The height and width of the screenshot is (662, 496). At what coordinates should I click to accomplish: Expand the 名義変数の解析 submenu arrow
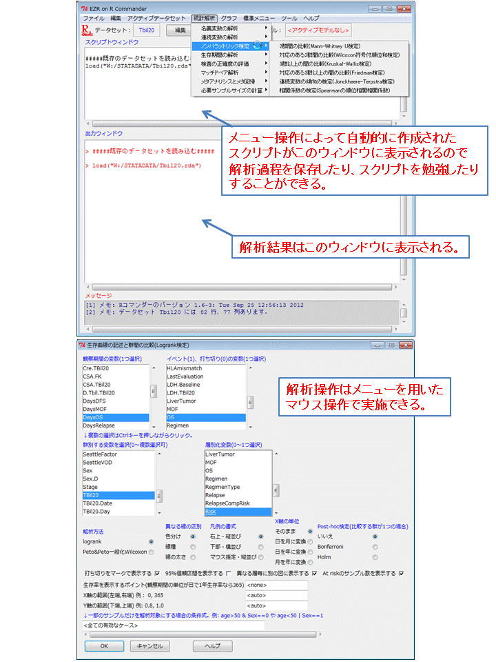(266, 28)
